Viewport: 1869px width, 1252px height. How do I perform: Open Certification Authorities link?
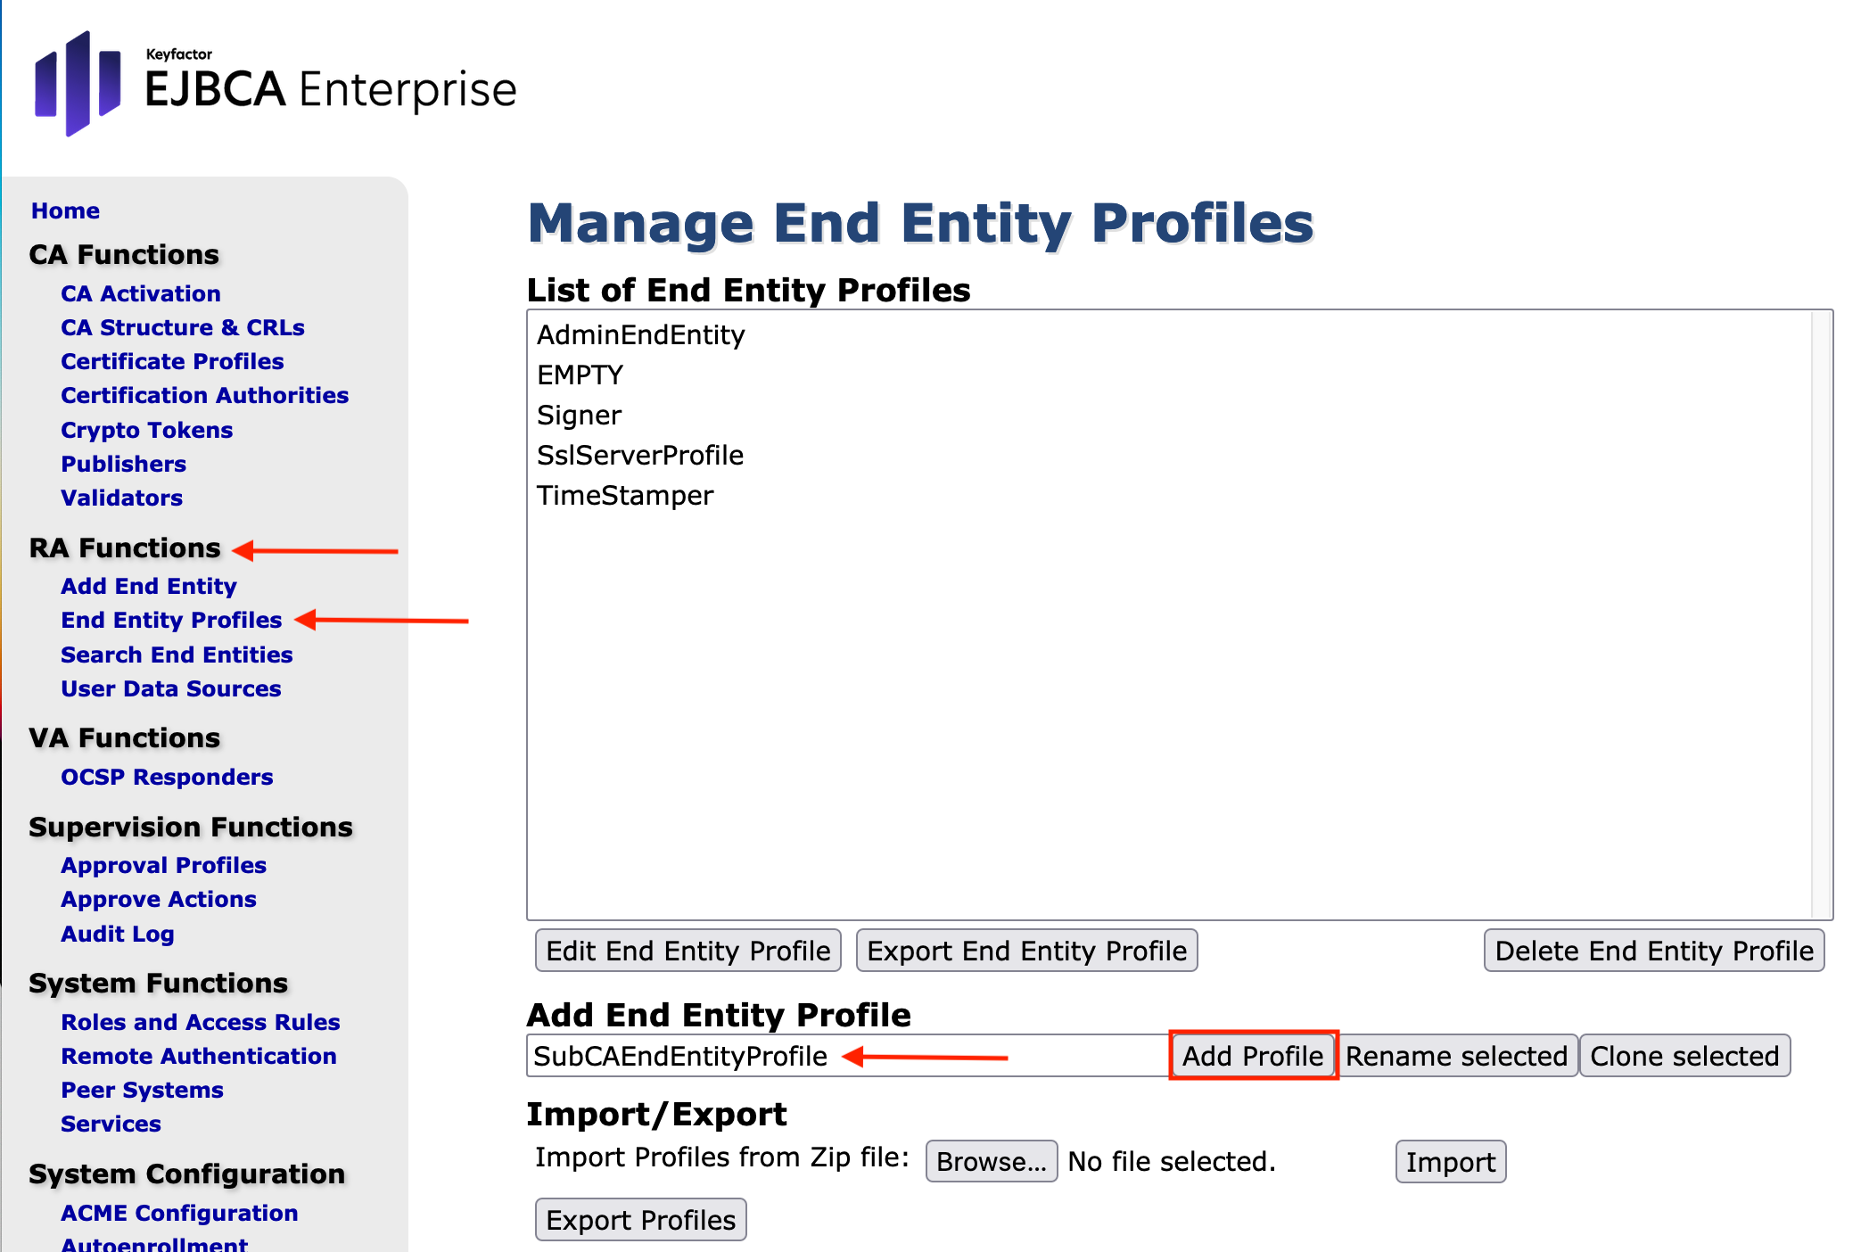204,395
